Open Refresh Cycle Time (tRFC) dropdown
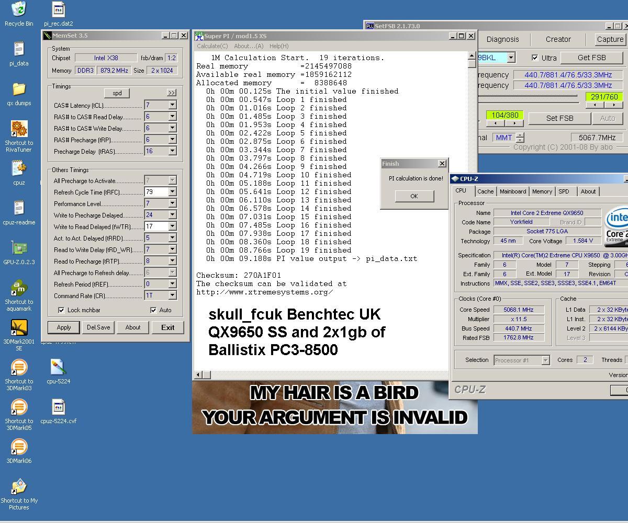The image size is (628, 523). click(x=172, y=192)
